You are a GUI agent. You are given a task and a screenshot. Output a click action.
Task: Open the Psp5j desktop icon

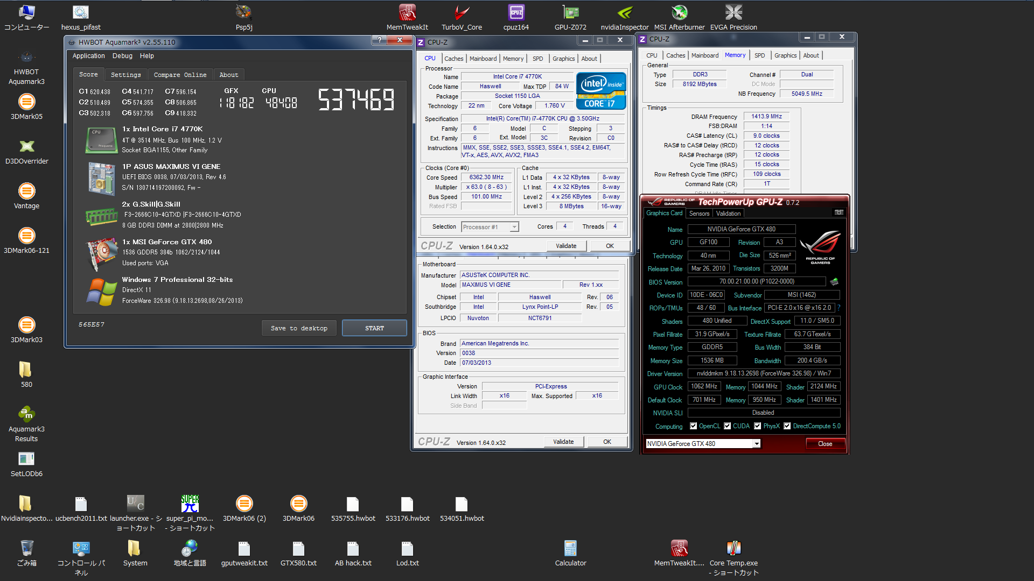point(244,17)
